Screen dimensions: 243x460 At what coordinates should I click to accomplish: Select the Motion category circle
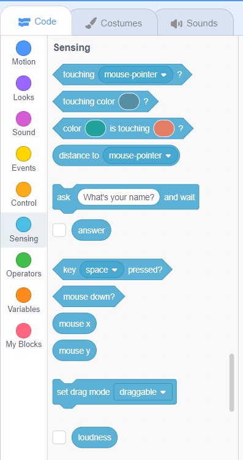pos(23,49)
